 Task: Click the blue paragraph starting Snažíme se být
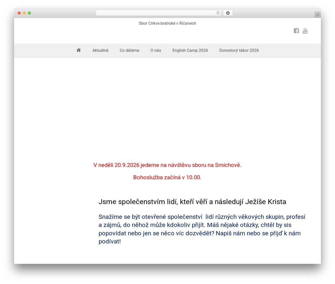coord(202,229)
